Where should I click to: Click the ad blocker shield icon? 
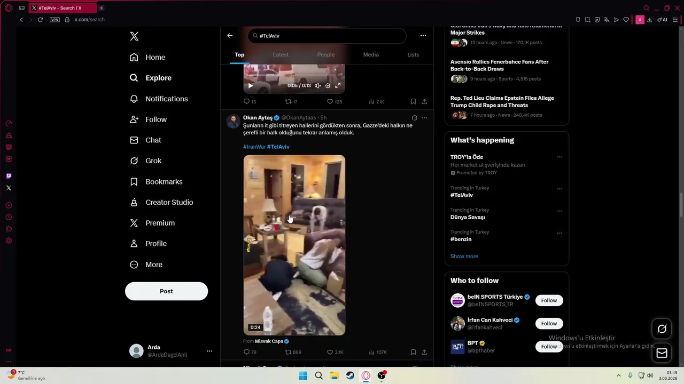tap(597, 20)
